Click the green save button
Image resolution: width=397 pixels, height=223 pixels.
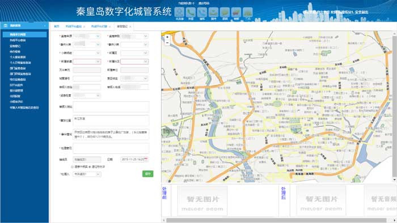click(x=147, y=174)
